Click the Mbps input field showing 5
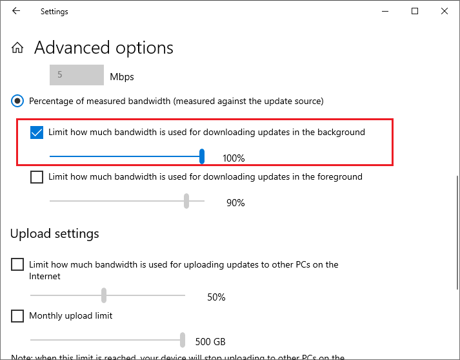This screenshot has height=360, width=460. click(76, 75)
